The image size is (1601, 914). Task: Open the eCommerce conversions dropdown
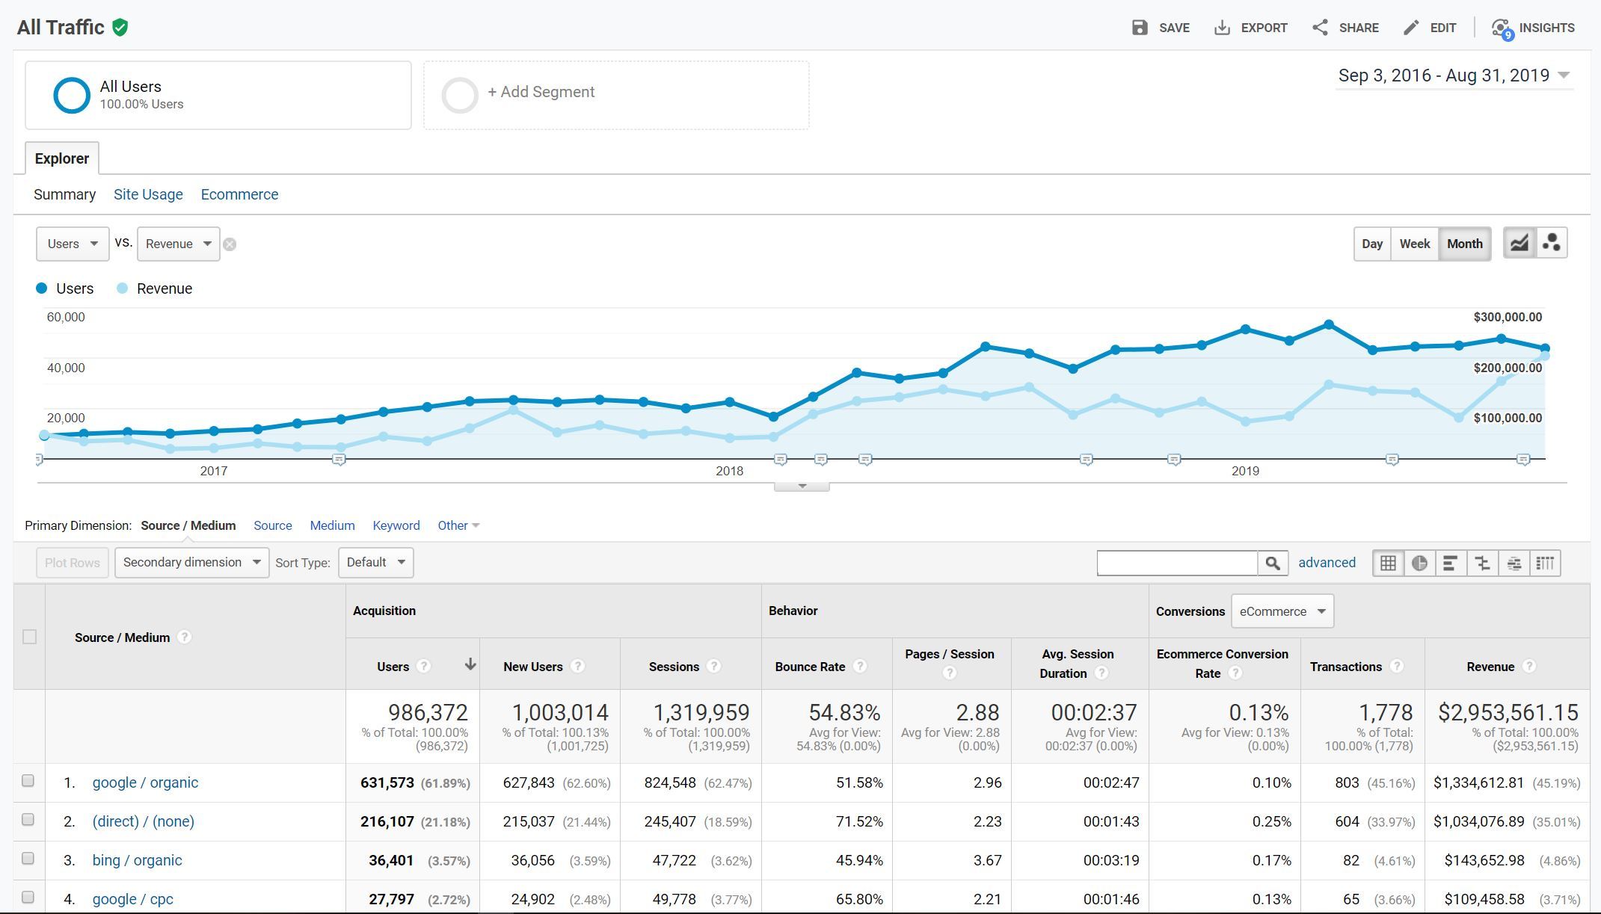tap(1282, 611)
